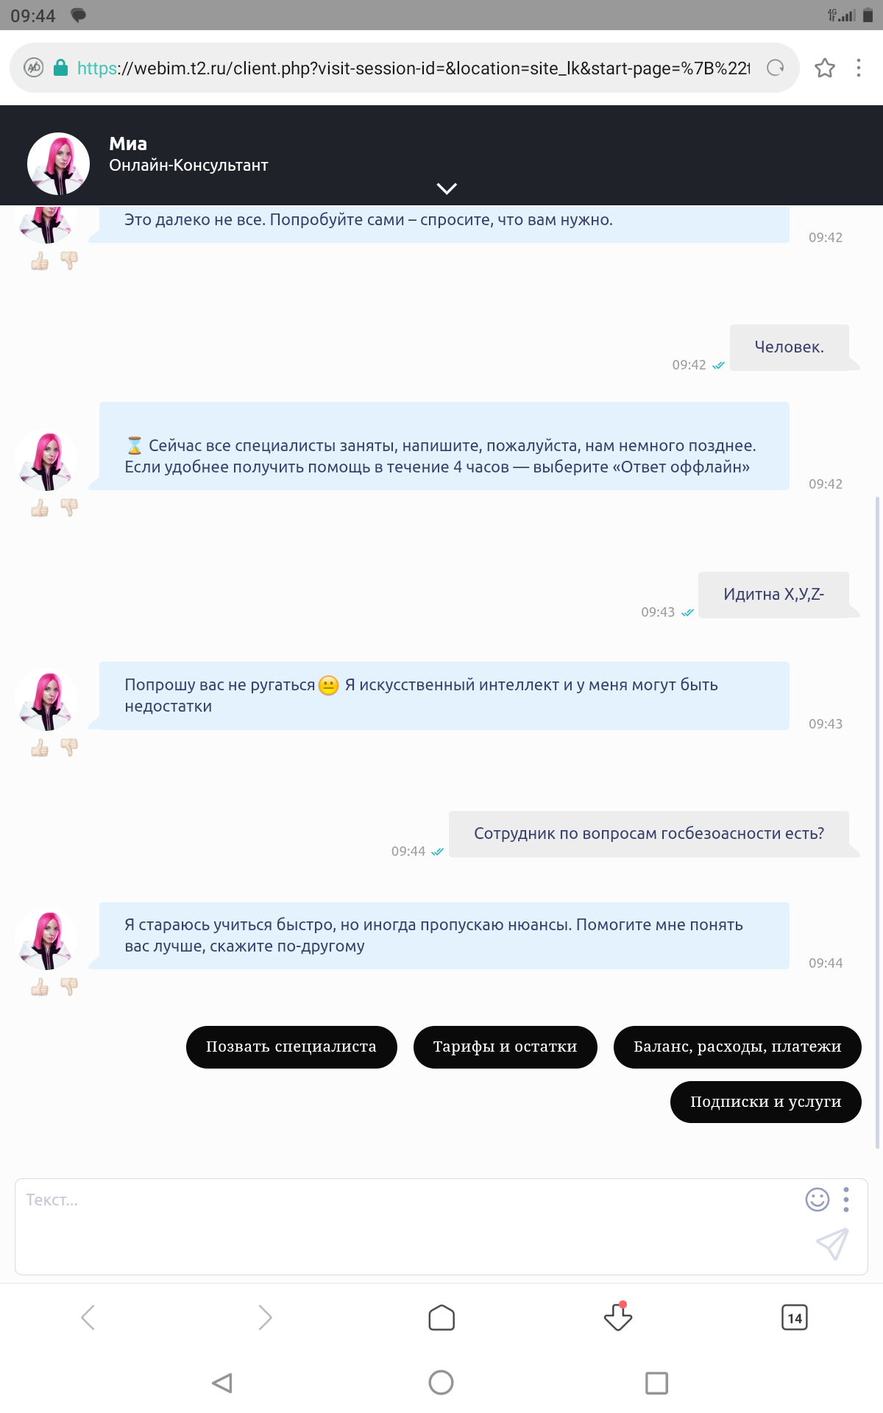The width and height of the screenshot is (883, 1413).
Task: Thumbs up the 'Сейчас все специалисты заняты' reply
Action: click(40, 508)
